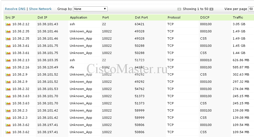Click graph icon for 10.38.2.16 to 10.38.120.49
This screenshot has height=137, width=254.
[8, 68]
